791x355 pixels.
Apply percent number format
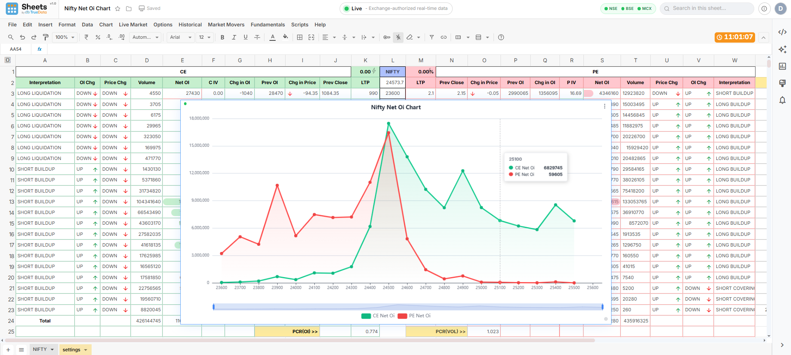point(98,37)
